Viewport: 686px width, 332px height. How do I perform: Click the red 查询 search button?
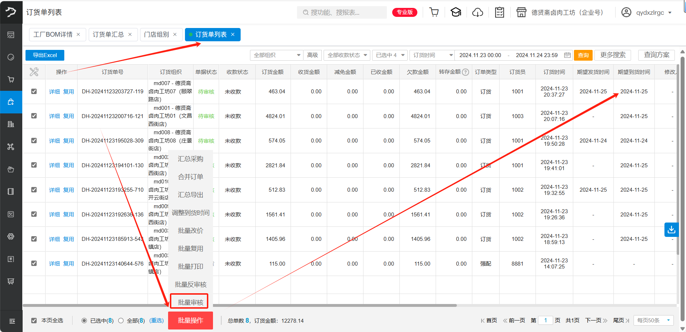click(x=583, y=55)
